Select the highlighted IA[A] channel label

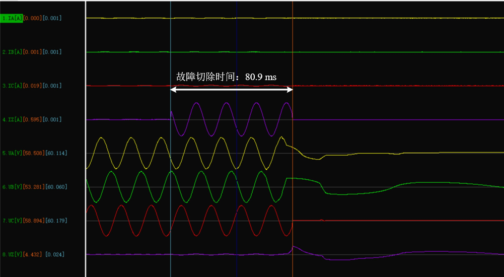click(x=12, y=18)
